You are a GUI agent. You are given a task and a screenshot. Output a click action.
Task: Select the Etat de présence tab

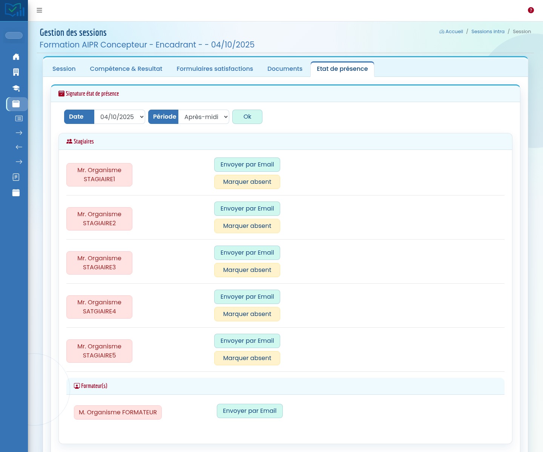(x=342, y=69)
